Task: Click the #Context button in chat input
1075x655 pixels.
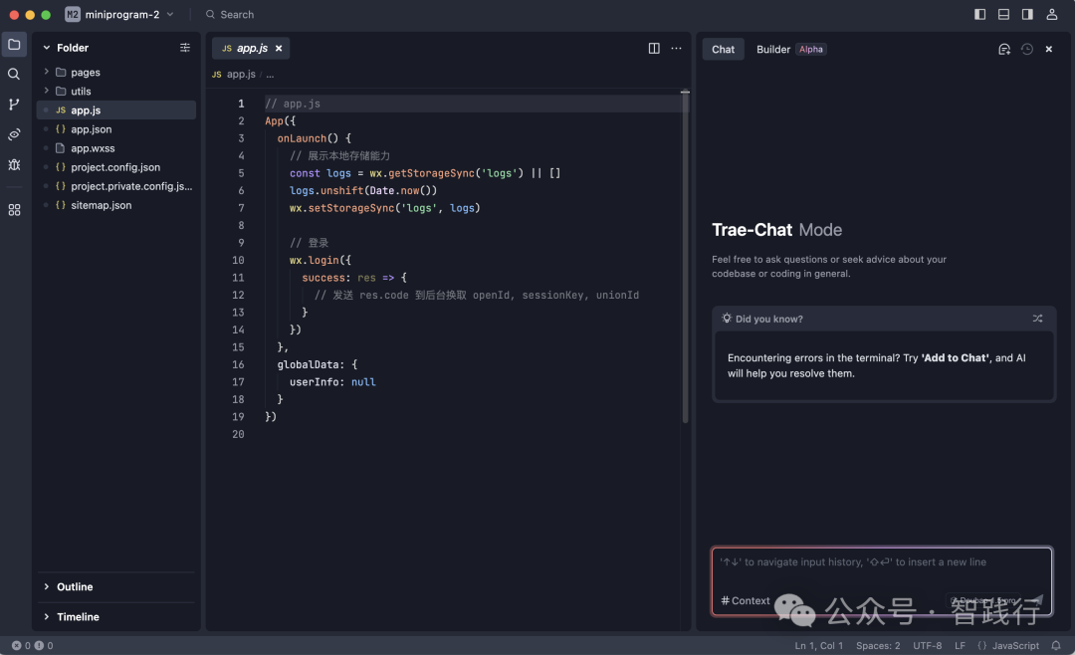Action: tap(746, 600)
